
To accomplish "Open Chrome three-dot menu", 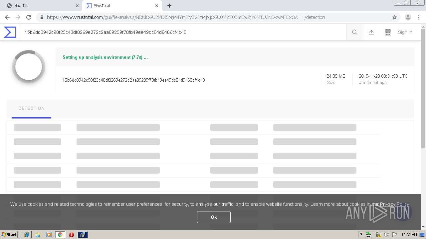I will [x=419, y=17].
